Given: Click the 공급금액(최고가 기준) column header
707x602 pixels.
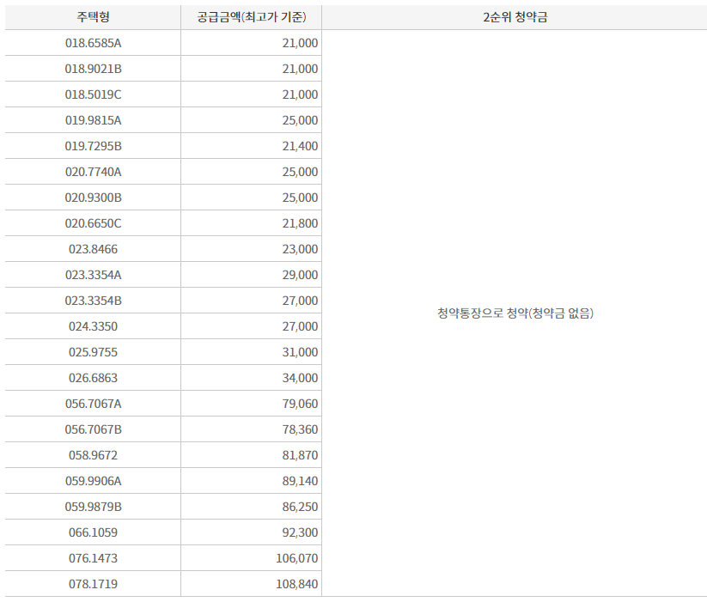Looking at the screenshot, I should point(251,17).
